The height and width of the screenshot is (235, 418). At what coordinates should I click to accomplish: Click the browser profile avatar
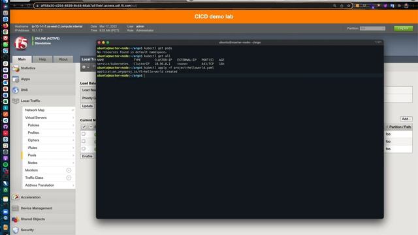(406, 6)
